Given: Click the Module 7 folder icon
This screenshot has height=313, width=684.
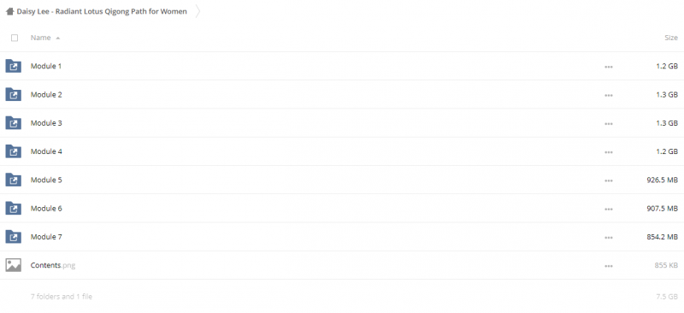Looking at the screenshot, I should coord(13,237).
